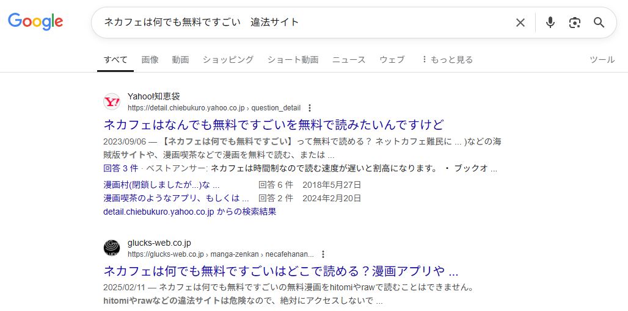The image size is (628, 311).
Task: Start voice search with the microphone icon
Action: 550,23
